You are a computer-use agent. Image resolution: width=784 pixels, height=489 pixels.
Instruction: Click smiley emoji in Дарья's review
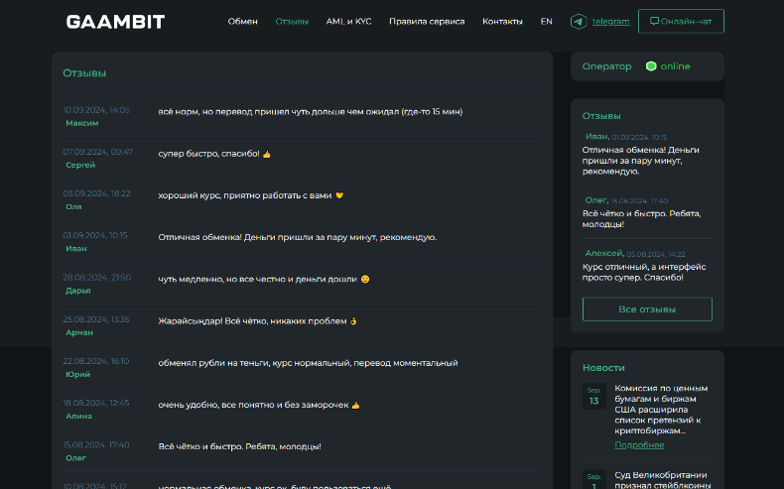coord(365,279)
